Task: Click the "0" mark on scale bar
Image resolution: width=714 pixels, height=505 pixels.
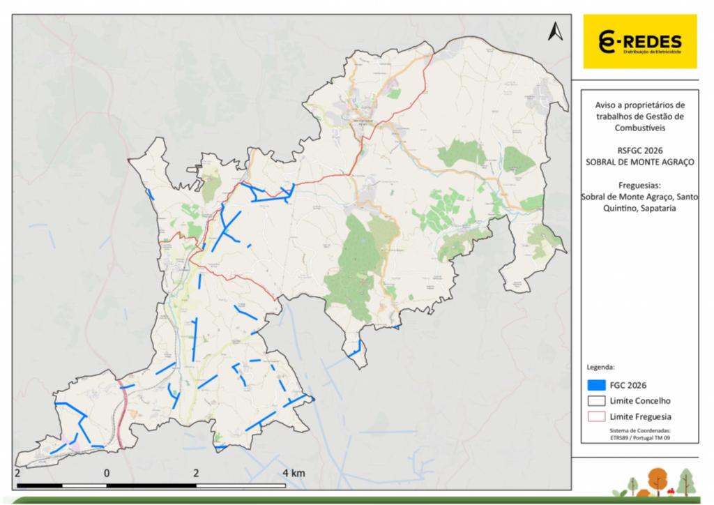Action: (x=107, y=474)
